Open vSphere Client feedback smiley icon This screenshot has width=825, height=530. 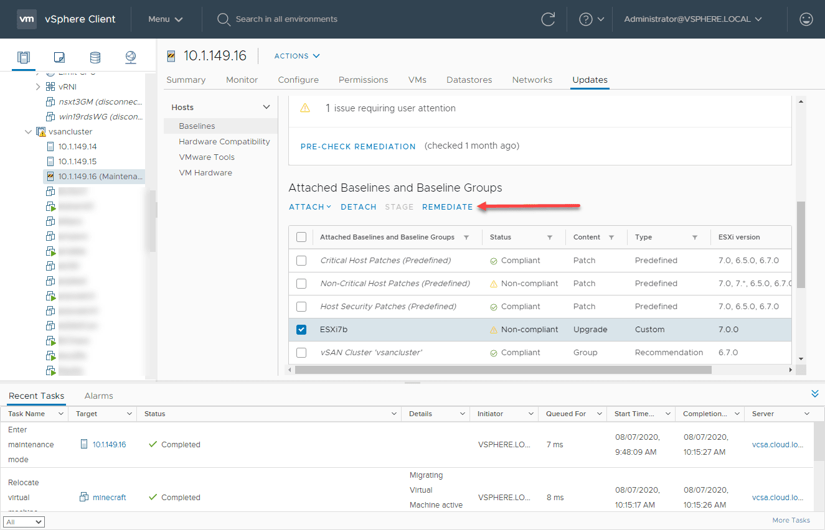coord(806,19)
